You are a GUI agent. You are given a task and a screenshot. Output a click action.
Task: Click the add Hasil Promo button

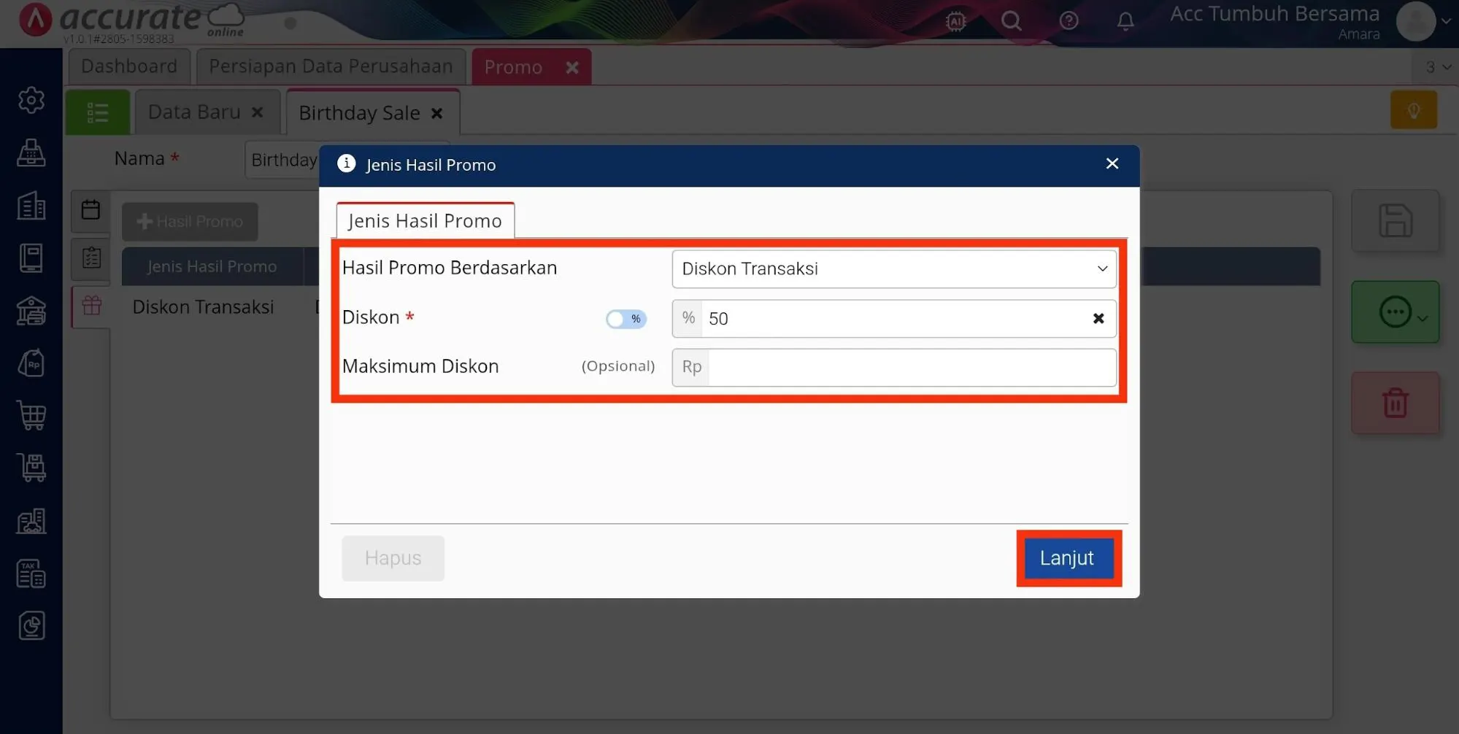pos(190,221)
